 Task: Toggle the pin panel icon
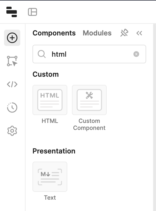pos(124,33)
